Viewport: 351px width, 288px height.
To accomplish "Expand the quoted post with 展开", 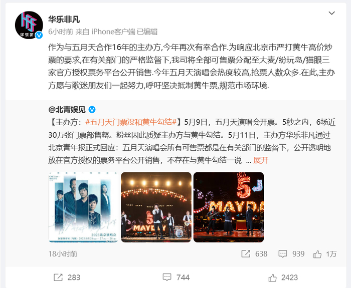I will [261, 160].
